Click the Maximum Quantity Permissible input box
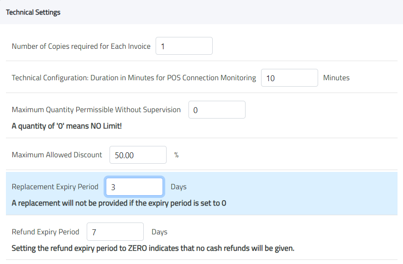The width and height of the screenshot is (403, 264). coord(217,109)
